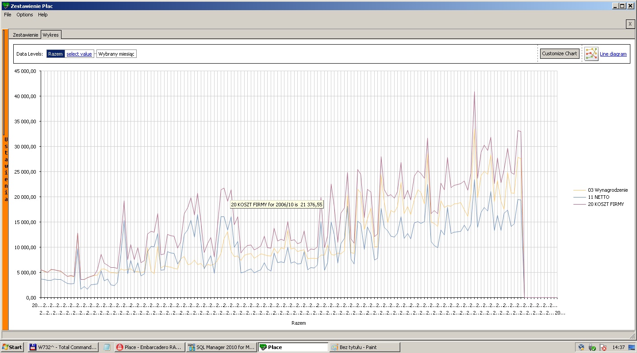
Task: Click the Action Center flag tray icon
Action: pos(602,347)
